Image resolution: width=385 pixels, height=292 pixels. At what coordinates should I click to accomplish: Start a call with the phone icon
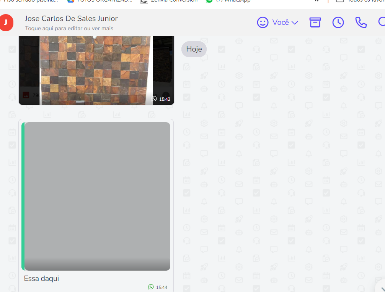(x=361, y=23)
